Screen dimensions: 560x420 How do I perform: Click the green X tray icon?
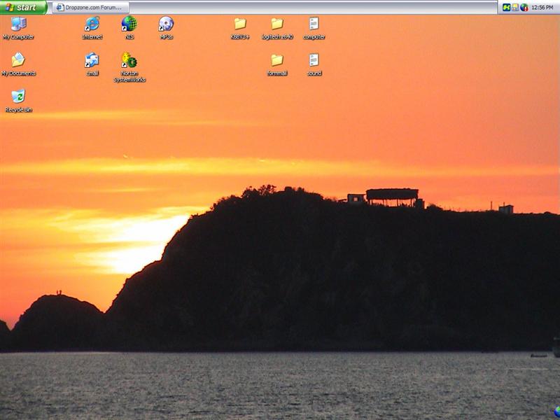506,7
